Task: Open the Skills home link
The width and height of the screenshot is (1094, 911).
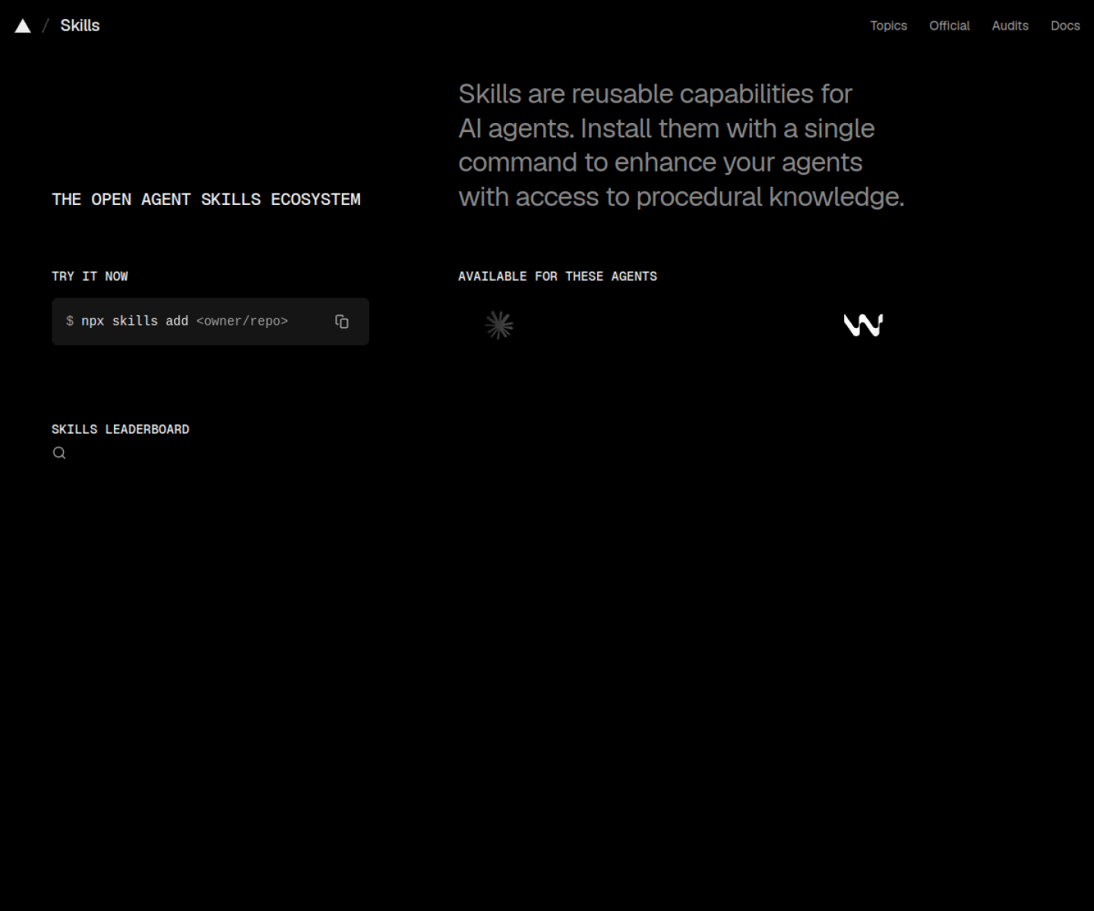Action: (x=80, y=26)
